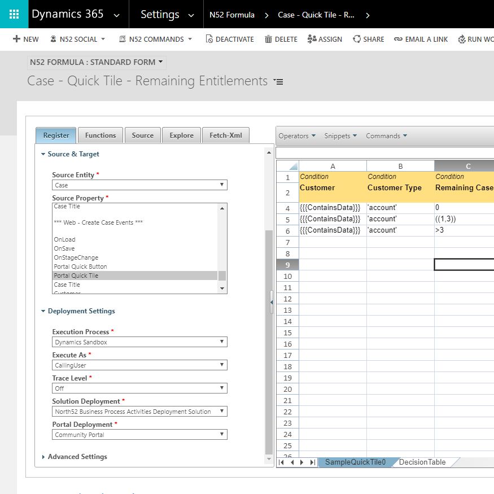Switch to the Fetch-Xml tab
Screen dimensions: 494x494
click(226, 135)
